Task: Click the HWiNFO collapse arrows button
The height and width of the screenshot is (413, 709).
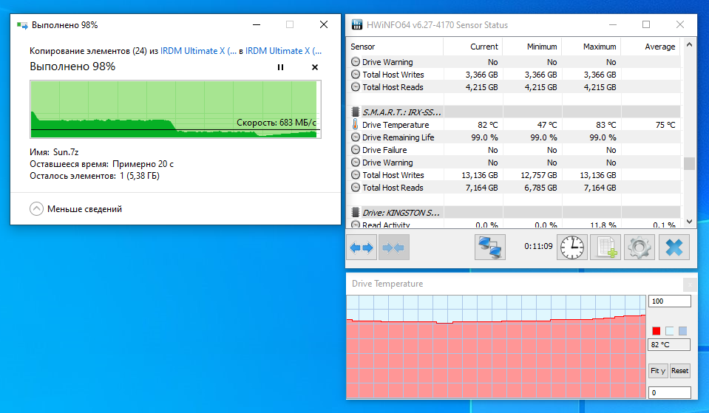Action: click(393, 248)
